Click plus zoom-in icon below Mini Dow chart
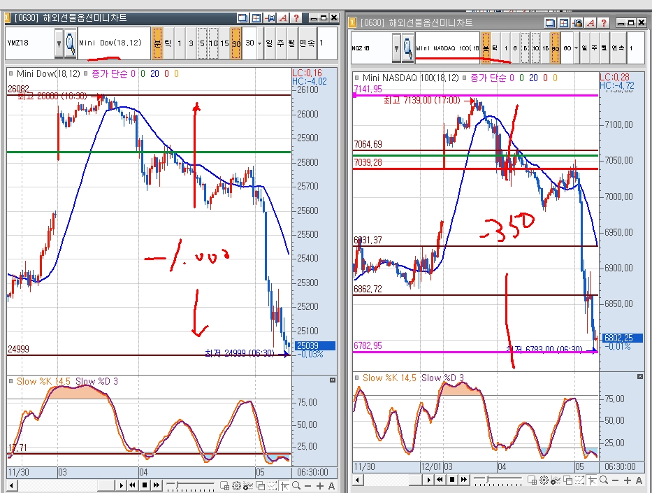Image resolution: width=652 pixels, height=493 pixels. [x=320, y=486]
